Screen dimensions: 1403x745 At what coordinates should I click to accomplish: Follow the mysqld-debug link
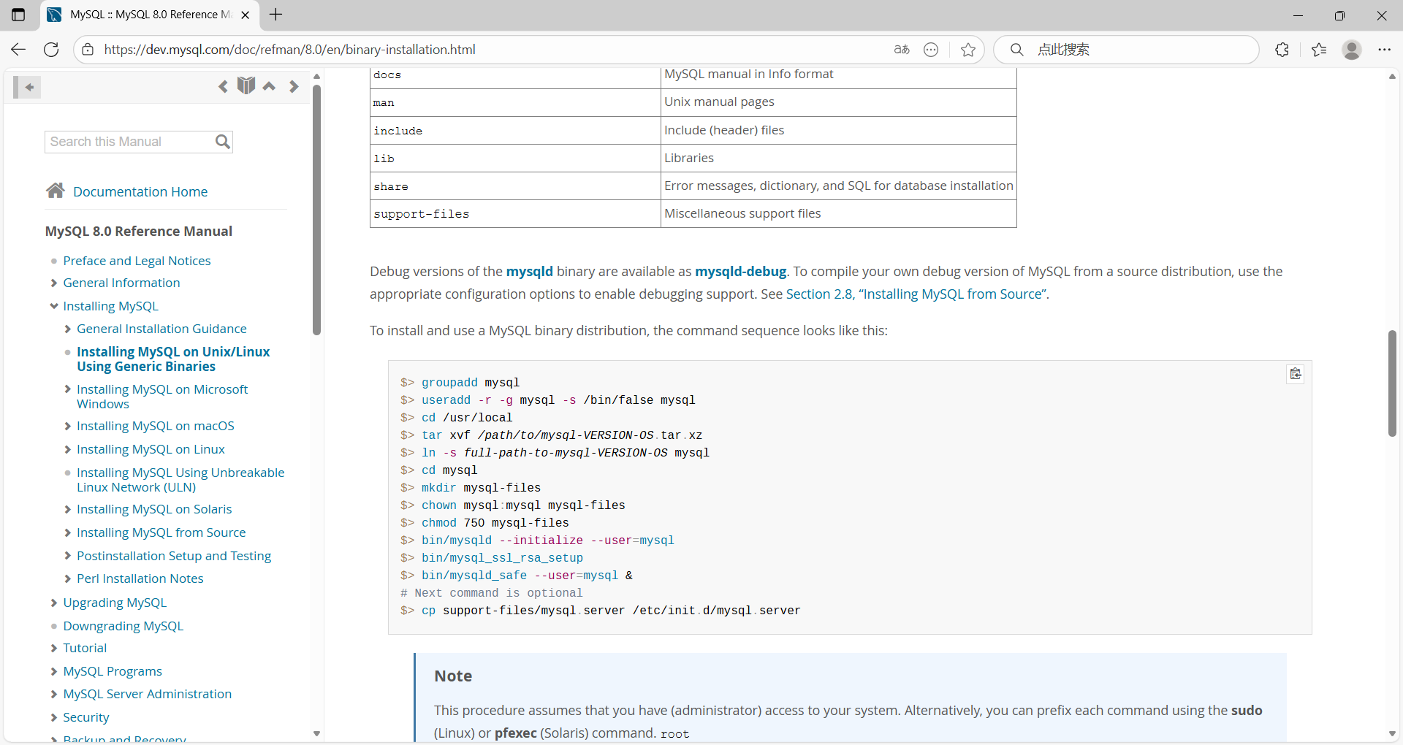[740, 271]
